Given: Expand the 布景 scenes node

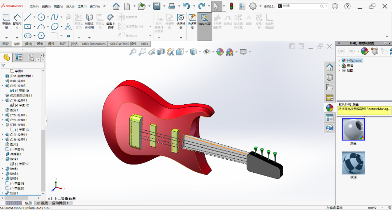Looking at the screenshot, I should (x=339, y=66).
